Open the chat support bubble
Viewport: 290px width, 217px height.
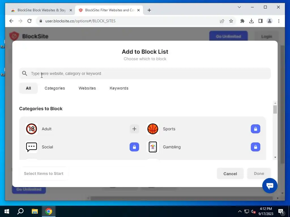tap(270, 185)
